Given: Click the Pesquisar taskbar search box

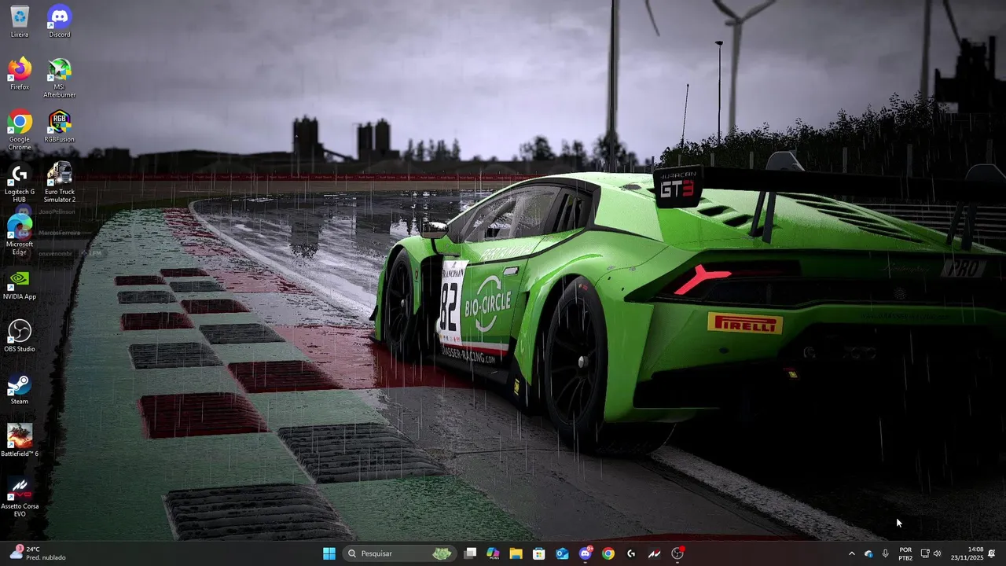Looking at the screenshot, I should coord(401,553).
